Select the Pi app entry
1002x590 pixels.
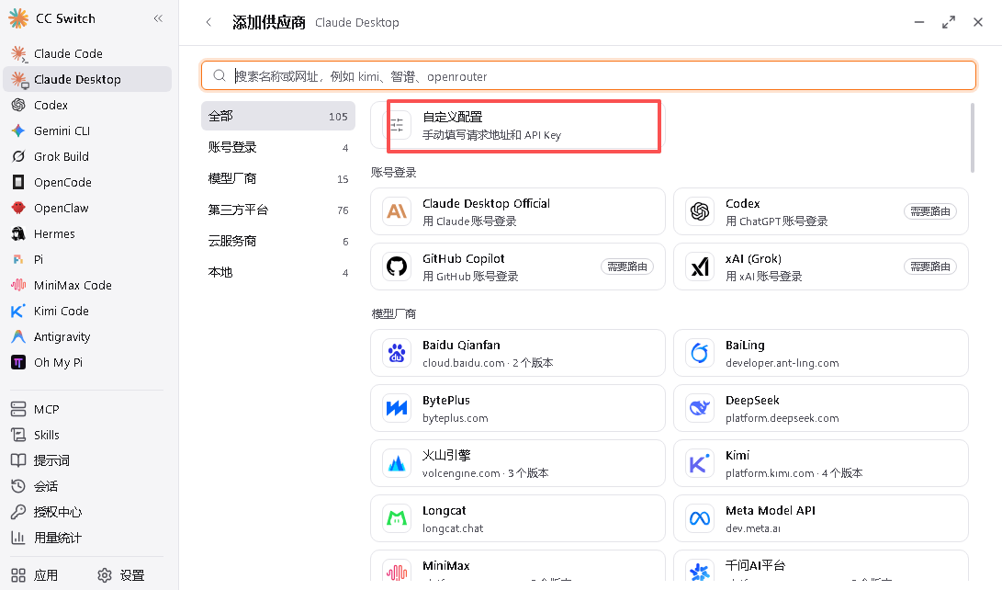[x=87, y=259]
